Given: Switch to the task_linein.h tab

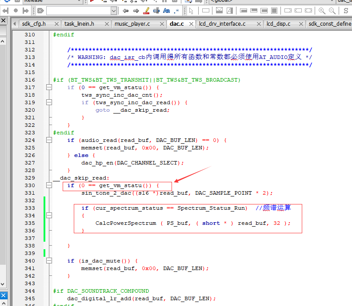Looking at the screenshot, I should (79, 24).
